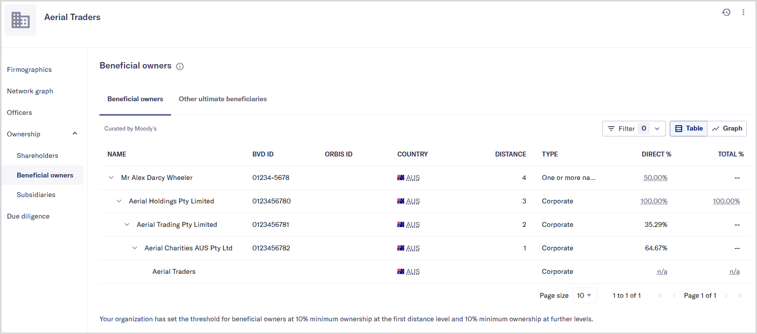The width and height of the screenshot is (757, 334).
Task: Switch to Graph view
Action: tap(727, 129)
